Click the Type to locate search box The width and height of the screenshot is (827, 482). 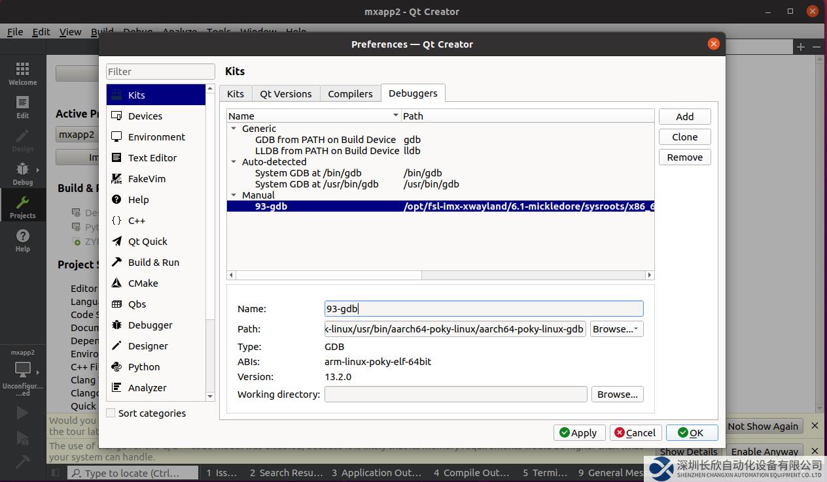(x=133, y=473)
